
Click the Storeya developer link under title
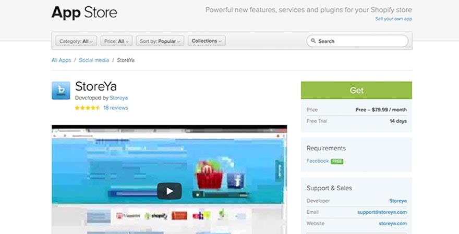pyautogui.click(x=118, y=98)
